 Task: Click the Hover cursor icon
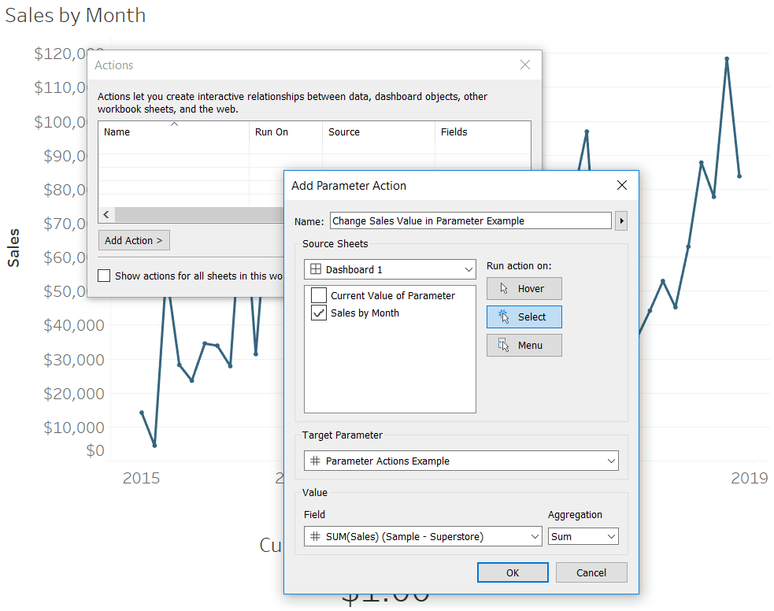pyautogui.click(x=503, y=288)
